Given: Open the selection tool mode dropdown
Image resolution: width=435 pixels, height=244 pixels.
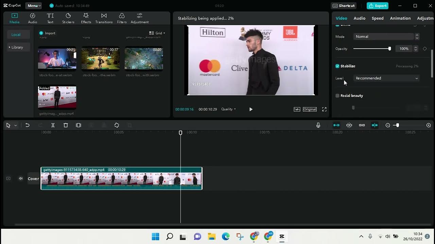Looking at the screenshot, I should (16, 125).
